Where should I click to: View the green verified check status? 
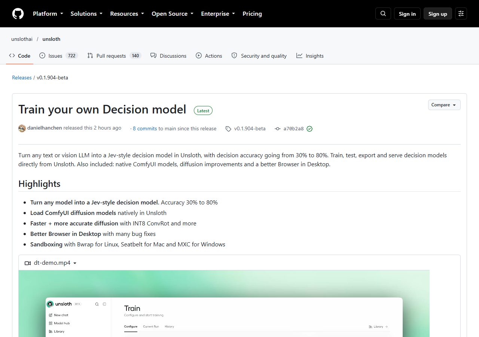[309, 129]
